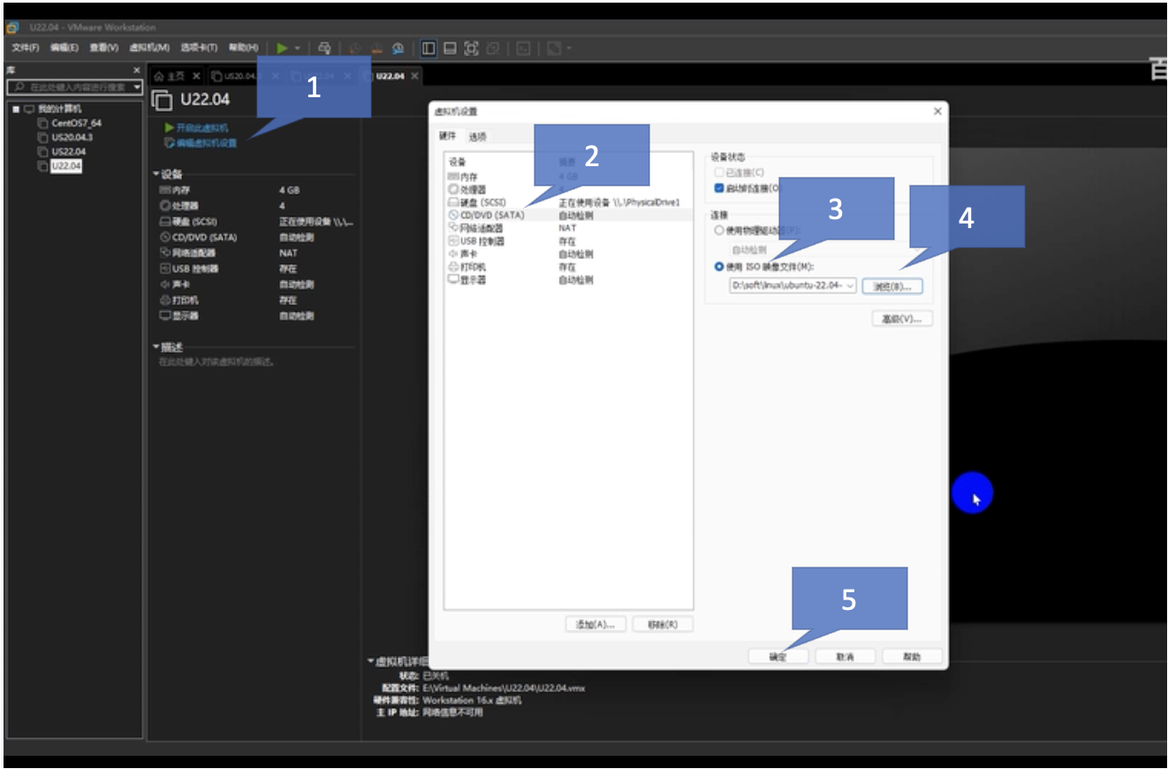Open the 选项卡(T) menu
Viewport: 1168px width, 769px height.
(199, 48)
